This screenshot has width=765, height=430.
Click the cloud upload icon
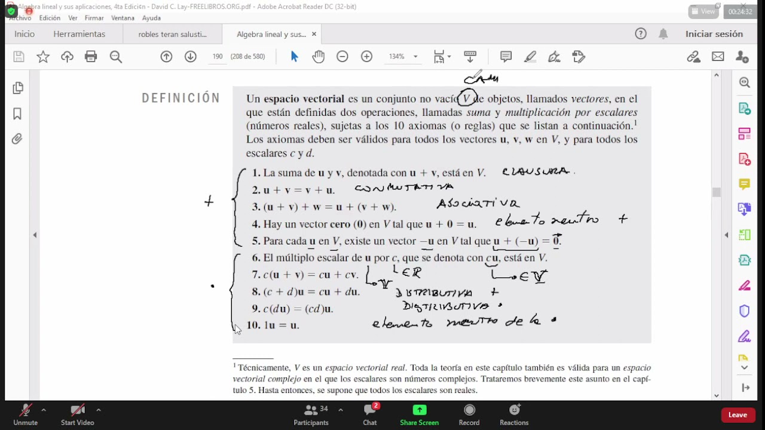67,57
